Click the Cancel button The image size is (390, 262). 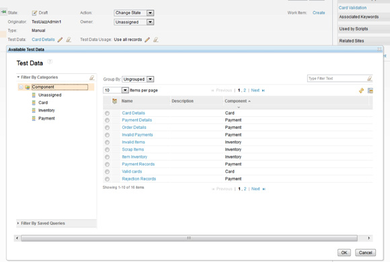365,253
